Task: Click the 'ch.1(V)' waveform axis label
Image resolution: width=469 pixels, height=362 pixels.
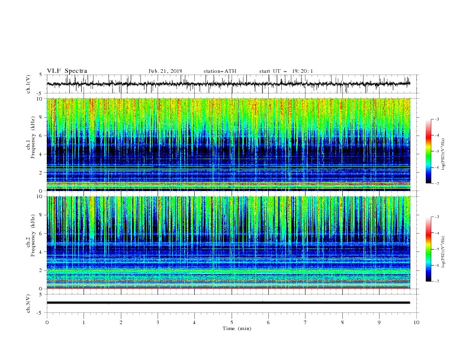Action: 28,84
